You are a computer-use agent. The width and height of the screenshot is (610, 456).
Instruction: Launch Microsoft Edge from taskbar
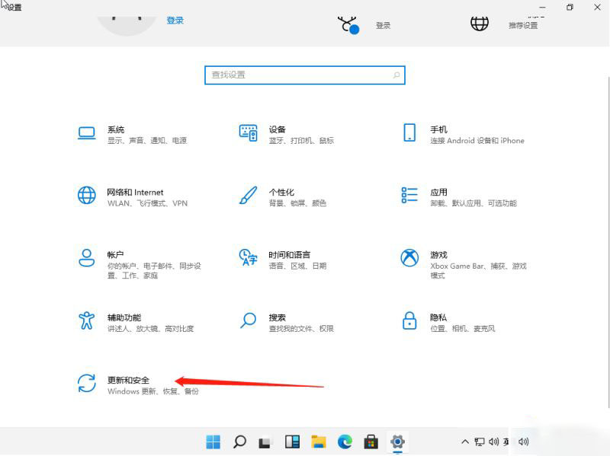tap(345, 442)
